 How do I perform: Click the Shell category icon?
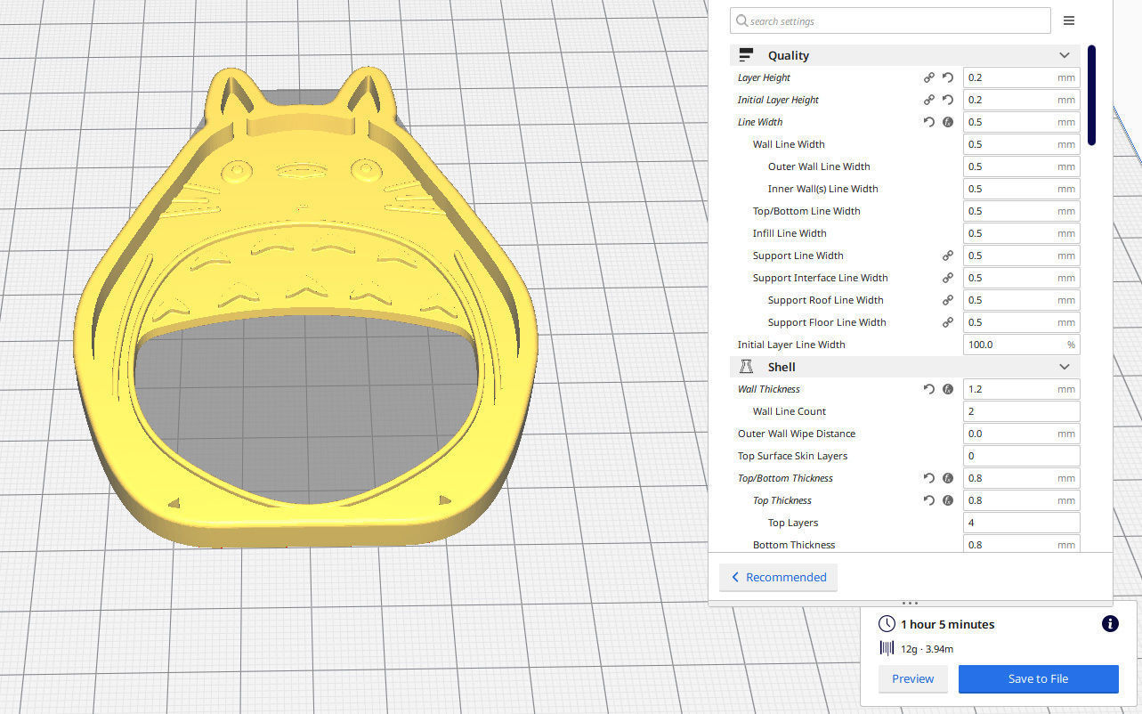746,367
